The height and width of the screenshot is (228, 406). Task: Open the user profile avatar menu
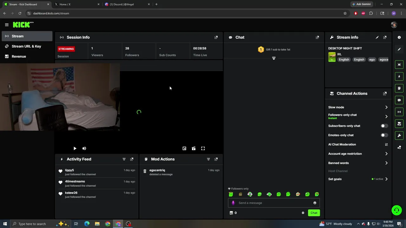(394, 25)
